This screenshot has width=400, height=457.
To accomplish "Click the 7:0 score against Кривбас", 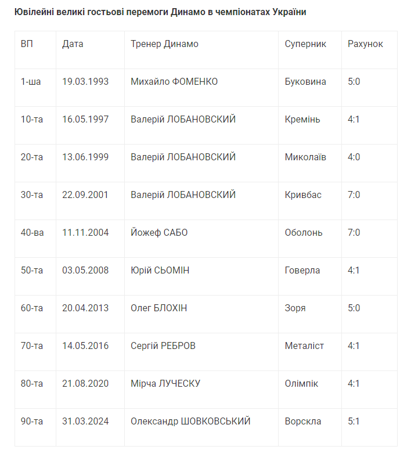I will [x=354, y=195].
